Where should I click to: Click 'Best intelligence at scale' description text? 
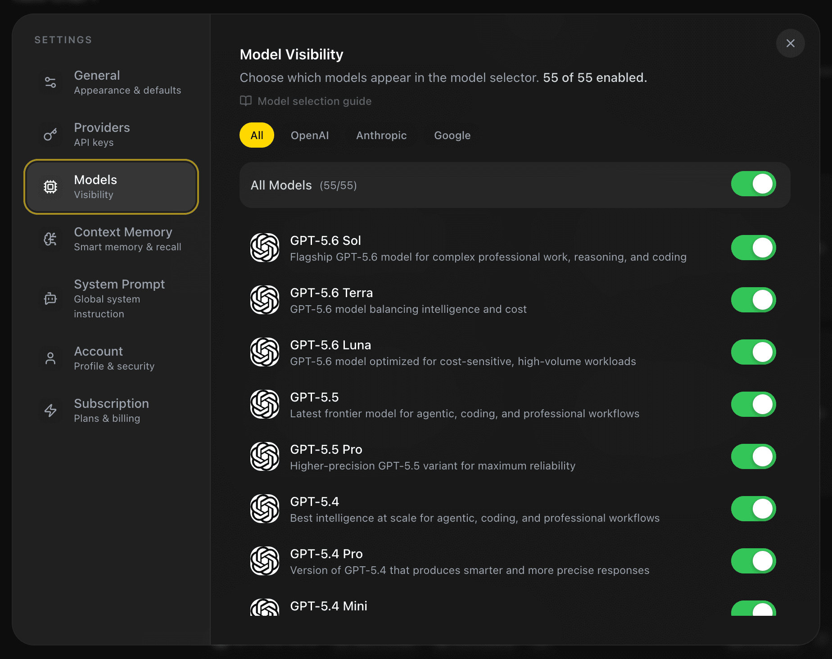click(475, 518)
